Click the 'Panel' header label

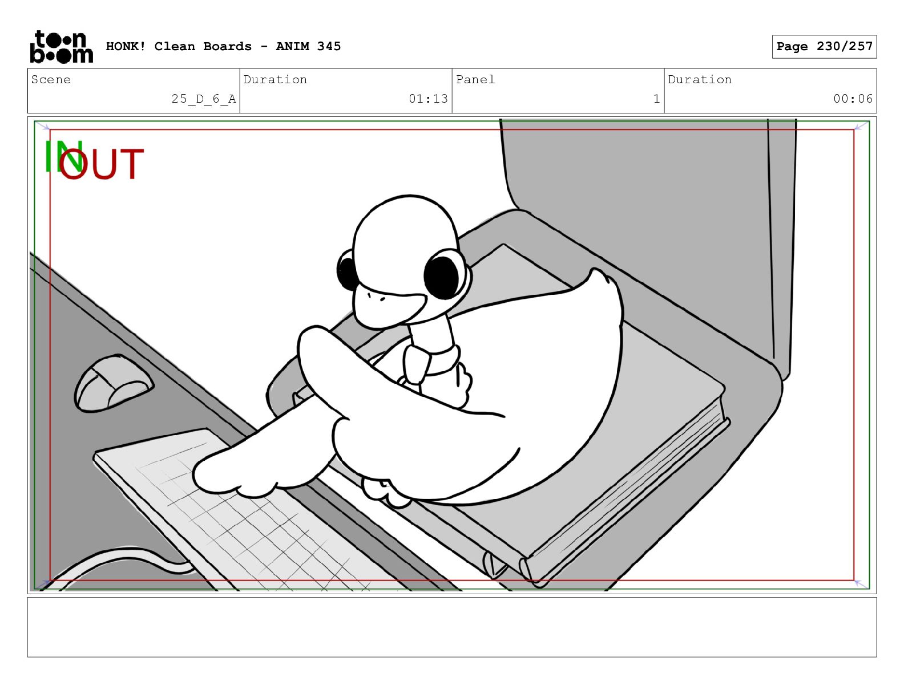click(475, 79)
